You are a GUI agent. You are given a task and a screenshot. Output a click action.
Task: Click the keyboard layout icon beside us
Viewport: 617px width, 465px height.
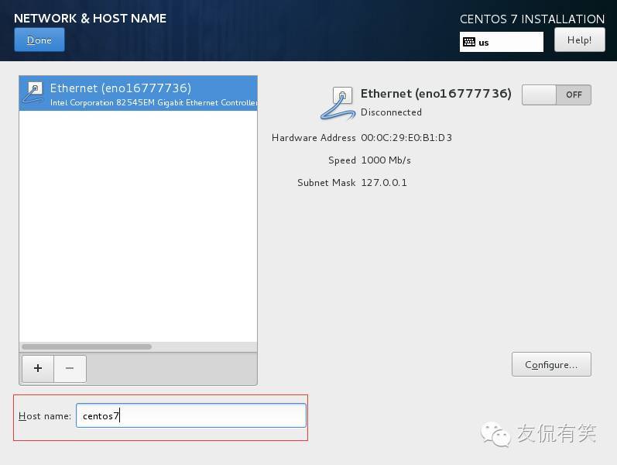pos(469,42)
